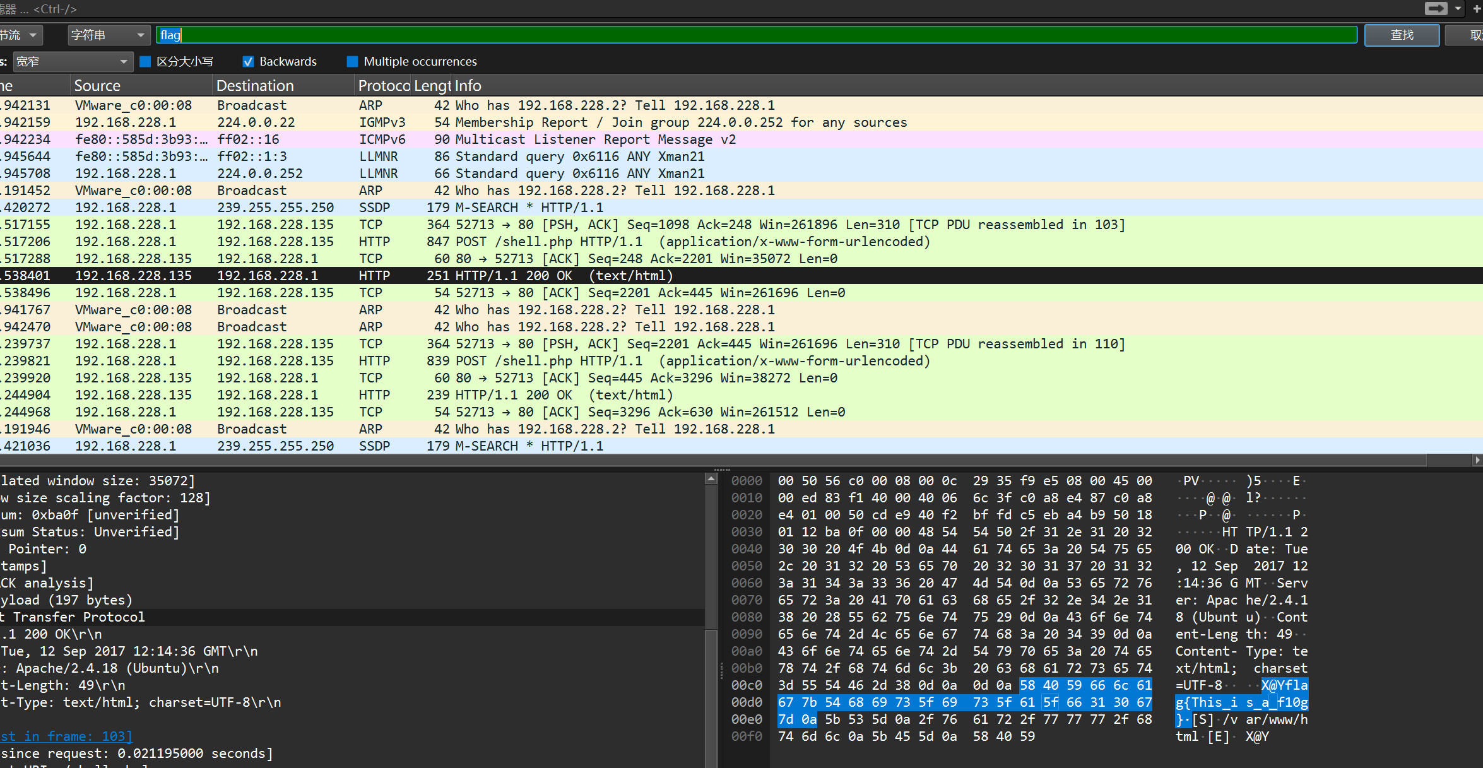The width and height of the screenshot is (1483, 768).
Task: Select the 239 HTTP/1.1 200 OK packet row
Action: [549, 395]
